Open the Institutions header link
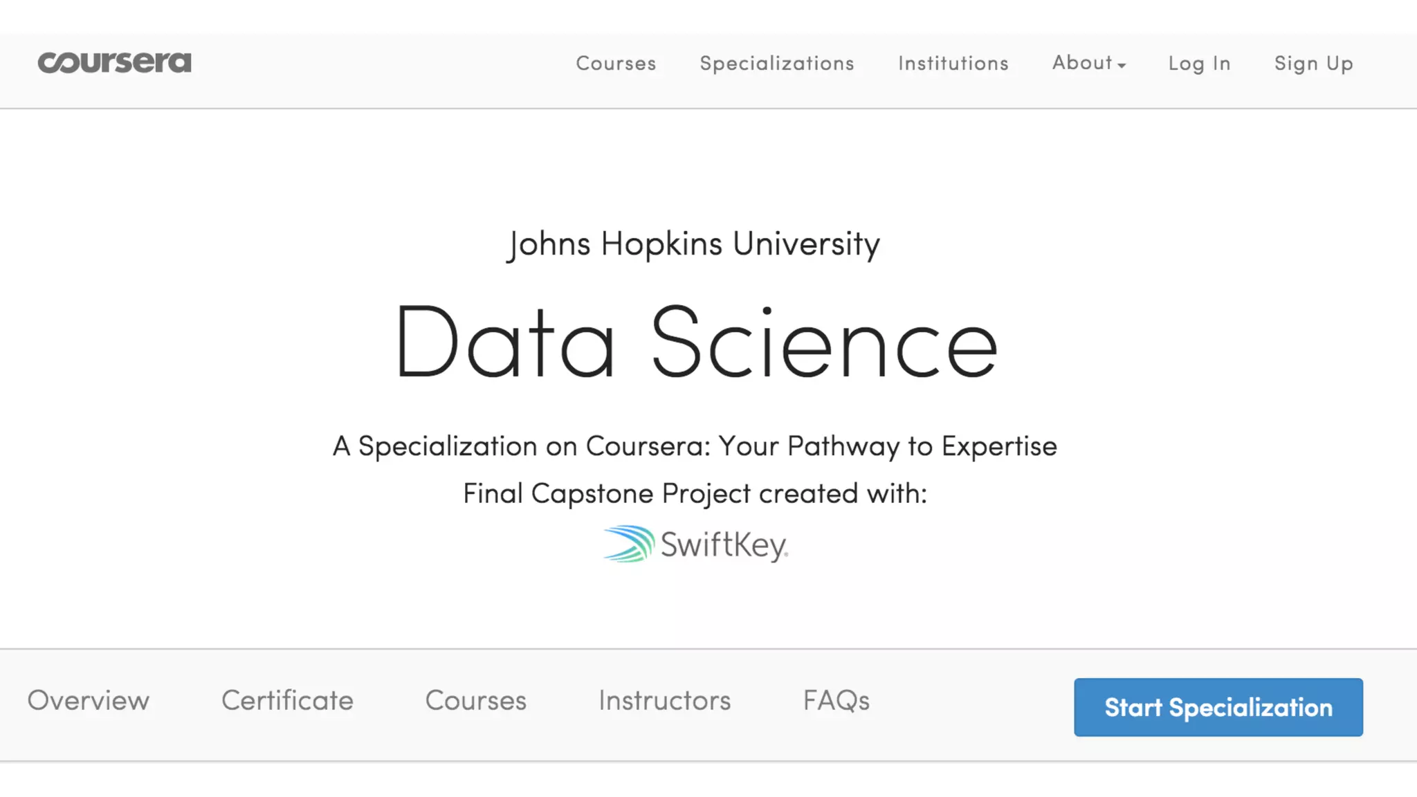The image size is (1417, 797). click(x=953, y=64)
